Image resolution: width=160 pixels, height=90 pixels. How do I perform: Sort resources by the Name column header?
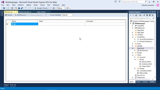(24, 21)
